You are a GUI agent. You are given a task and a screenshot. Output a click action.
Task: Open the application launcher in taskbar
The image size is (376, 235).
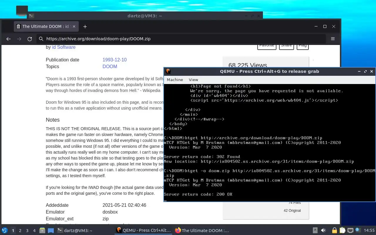pos(5,231)
